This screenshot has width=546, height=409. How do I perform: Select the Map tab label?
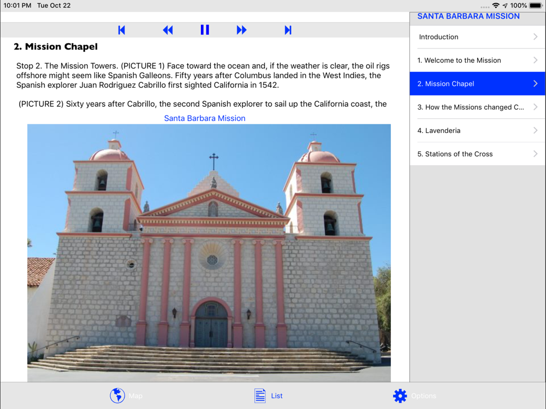[x=135, y=396]
